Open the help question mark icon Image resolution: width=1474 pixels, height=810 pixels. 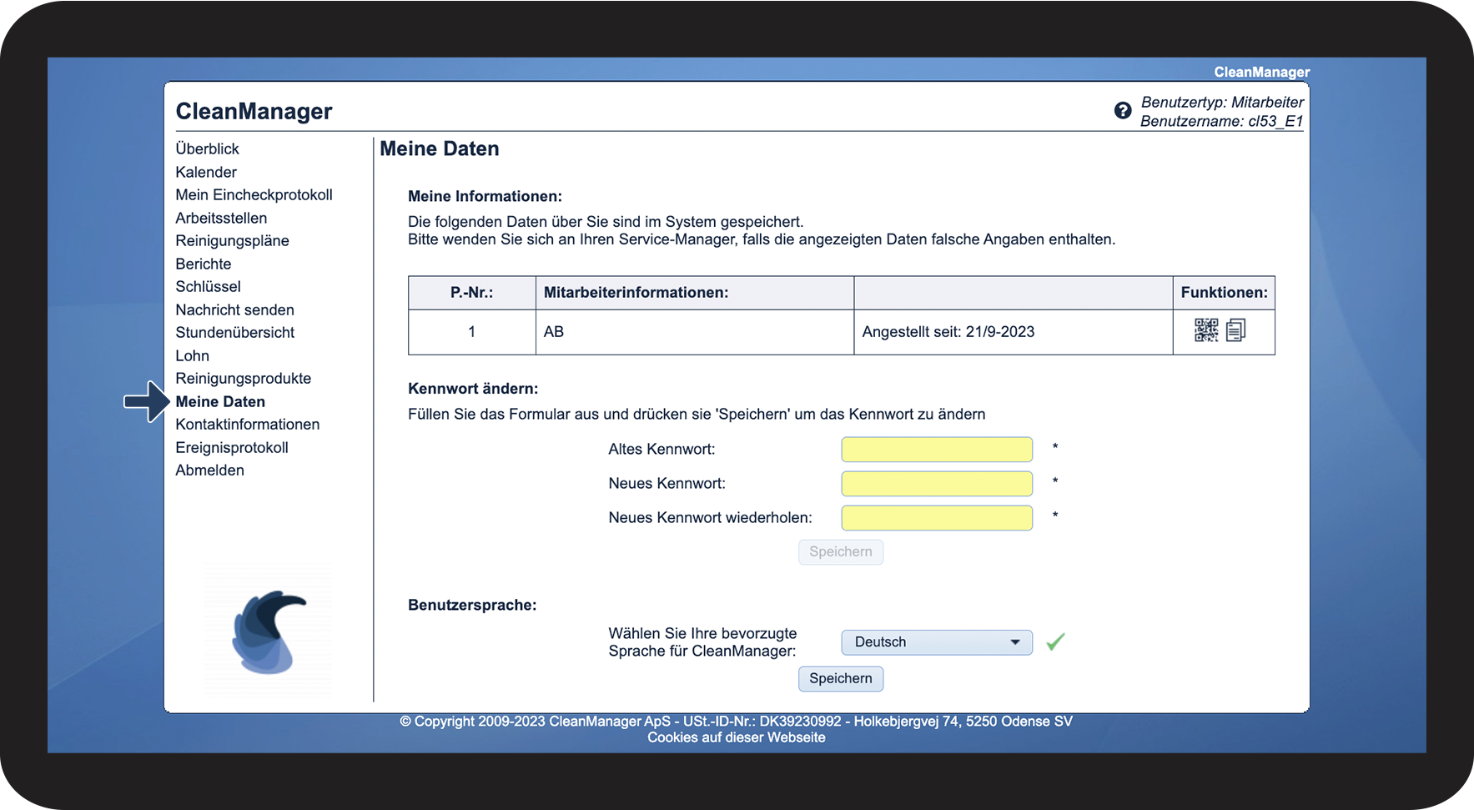point(1123,111)
